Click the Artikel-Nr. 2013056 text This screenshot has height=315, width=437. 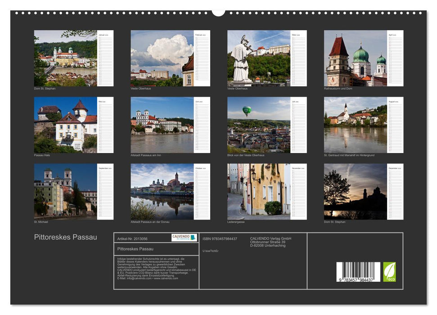tap(133, 239)
